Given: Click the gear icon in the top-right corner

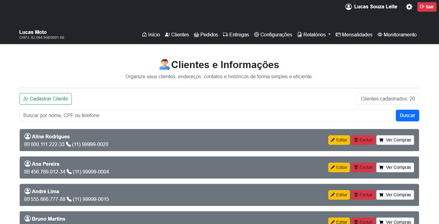Looking at the screenshot, I should pyautogui.click(x=409, y=6).
